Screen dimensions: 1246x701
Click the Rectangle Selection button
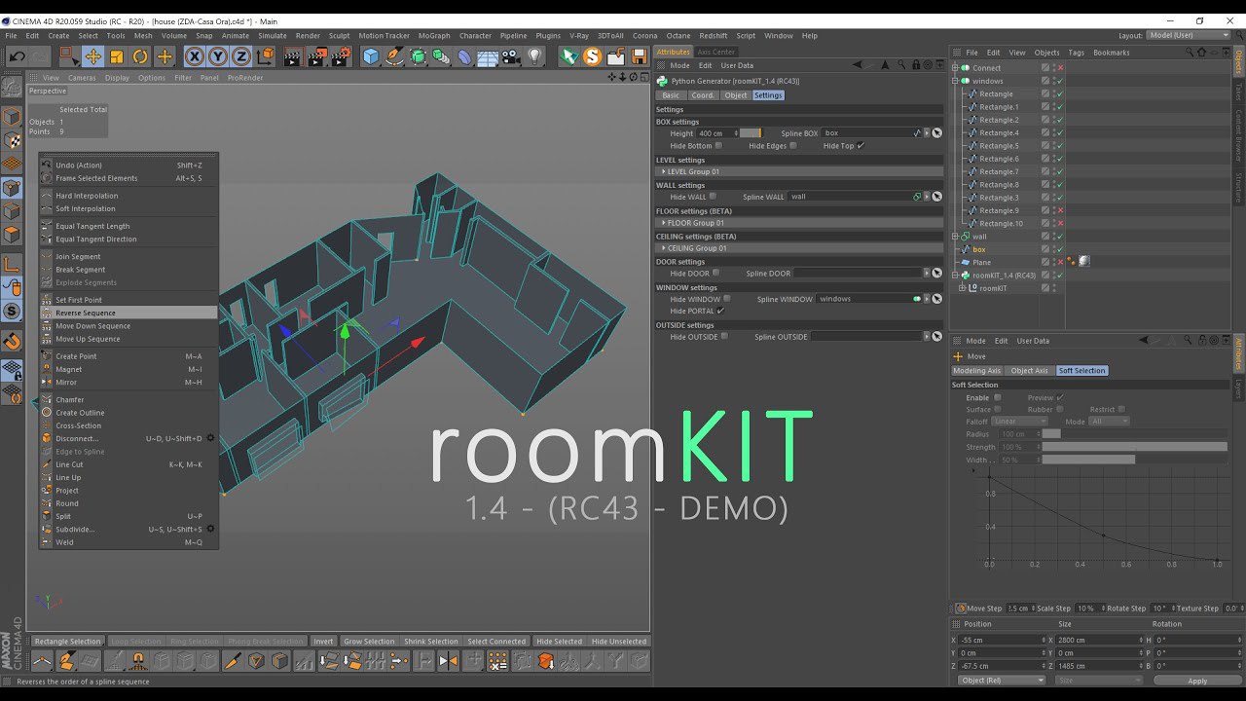click(x=68, y=641)
